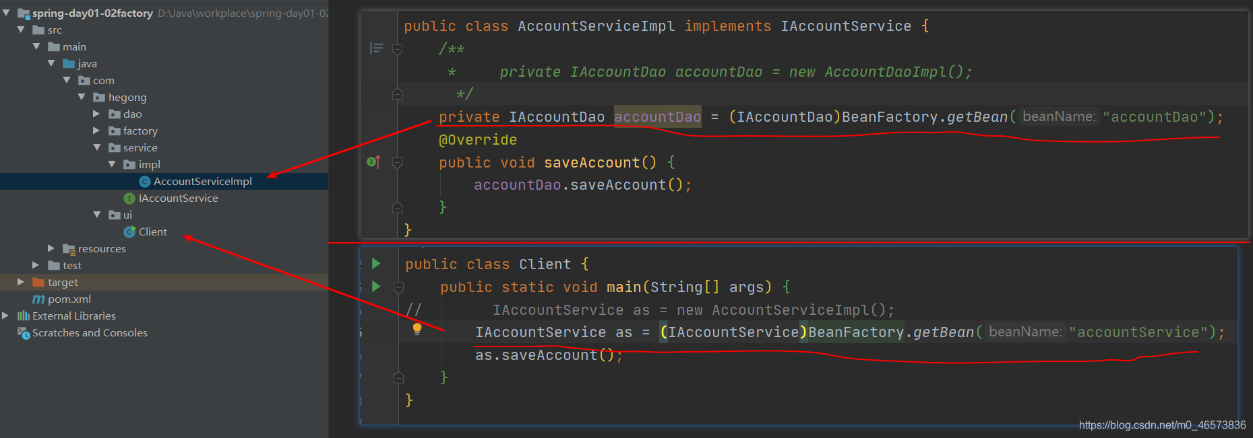The height and width of the screenshot is (438, 1253).
Task: Select the AccountServiceImpl class icon
Action: coord(144,182)
